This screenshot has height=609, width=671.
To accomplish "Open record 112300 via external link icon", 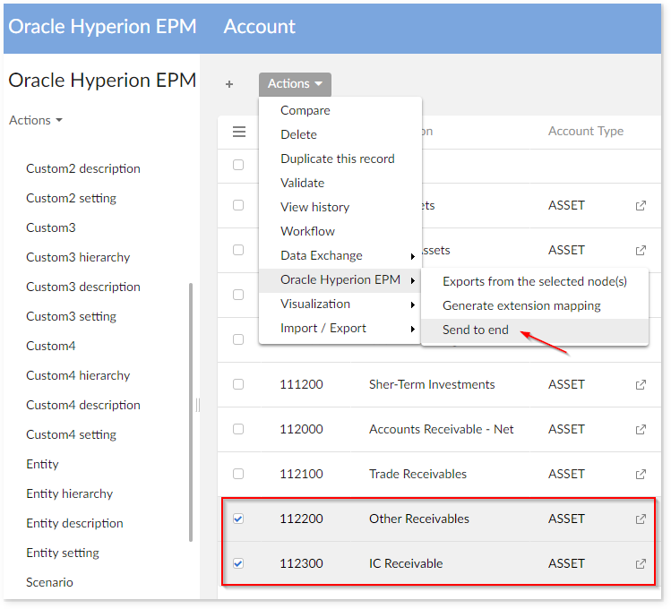I will point(641,563).
